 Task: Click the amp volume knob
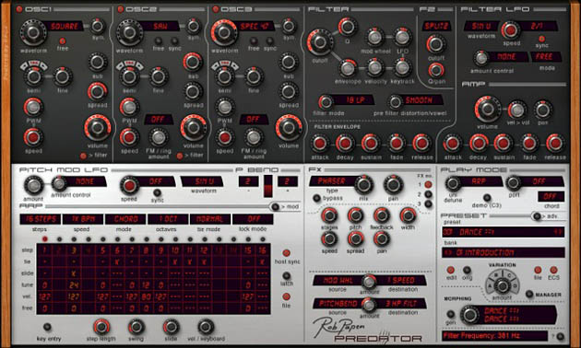[487, 109]
